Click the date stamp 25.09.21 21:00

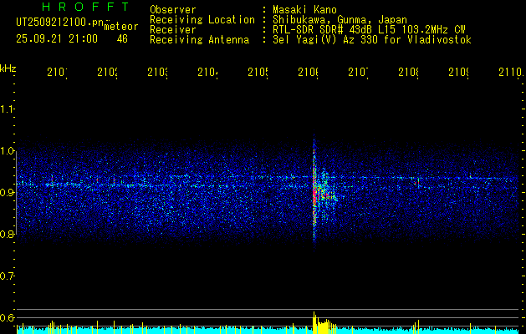pos(57,39)
